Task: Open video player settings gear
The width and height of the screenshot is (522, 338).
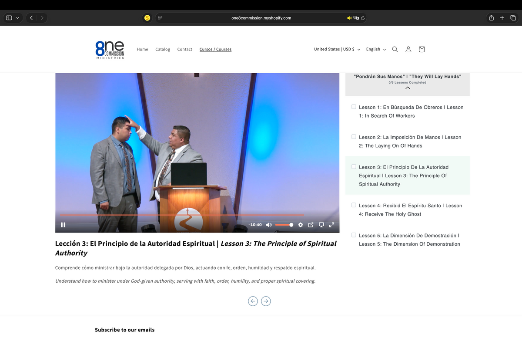Action: 300,225
